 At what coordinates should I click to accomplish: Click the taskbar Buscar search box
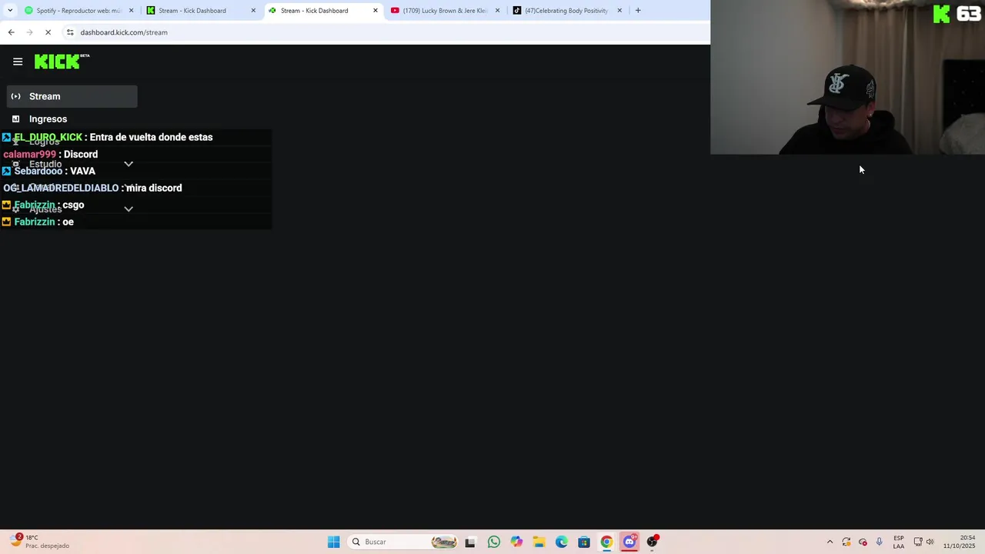(x=402, y=542)
